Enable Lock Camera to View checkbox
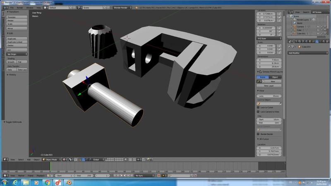Viewport: 331px width, 186px height. pos(258,112)
